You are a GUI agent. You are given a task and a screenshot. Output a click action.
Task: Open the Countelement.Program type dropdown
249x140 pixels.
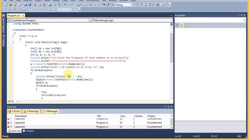pyautogui.click(x=89, y=20)
